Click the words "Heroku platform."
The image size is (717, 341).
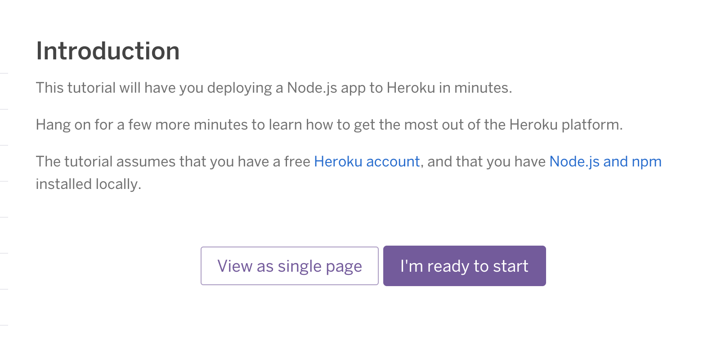(566, 125)
